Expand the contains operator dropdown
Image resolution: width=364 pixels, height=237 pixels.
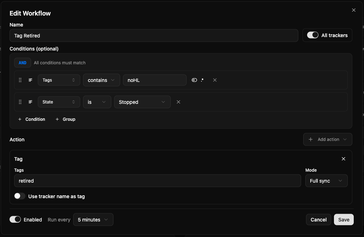(x=101, y=80)
